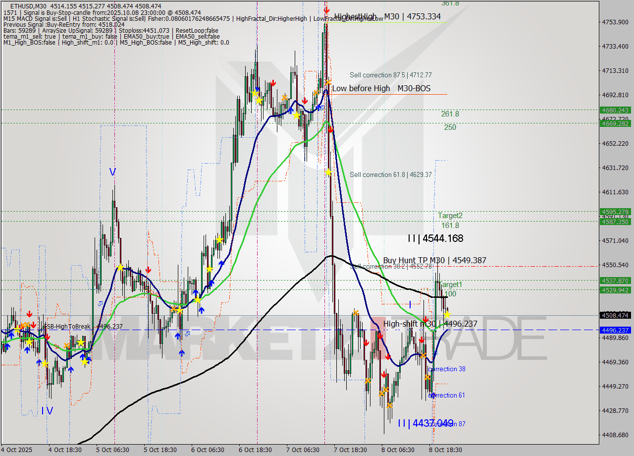634x456 pixels.
Task: Click the red arrow above the HighestHigh peak
Action: point(326,9)
